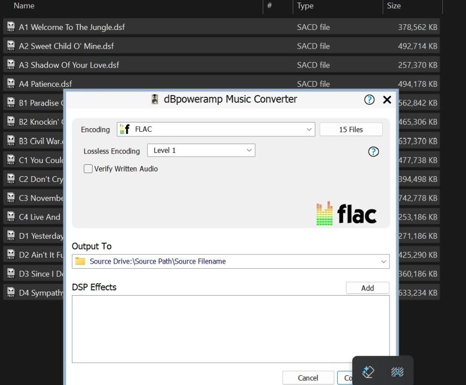The image size is (466, 385).
Task: Click the dBpoweramp speaker icon in title
Action: (x=155, y=100)
